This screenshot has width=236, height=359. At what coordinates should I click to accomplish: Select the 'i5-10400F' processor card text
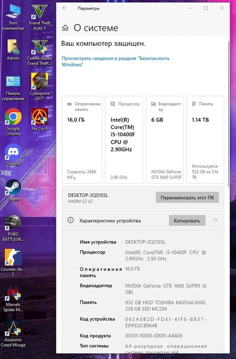coord(123,134)
